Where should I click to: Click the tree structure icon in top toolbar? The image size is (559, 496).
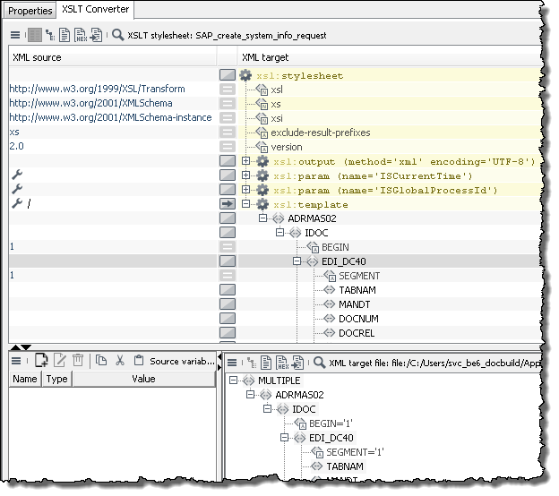tap(49, 36)
